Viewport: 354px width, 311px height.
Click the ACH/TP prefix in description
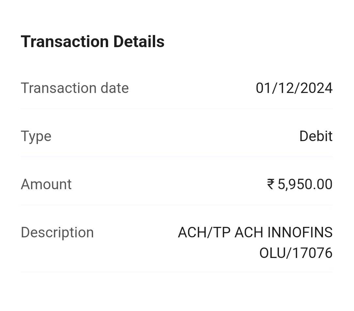tap(204, 232)
